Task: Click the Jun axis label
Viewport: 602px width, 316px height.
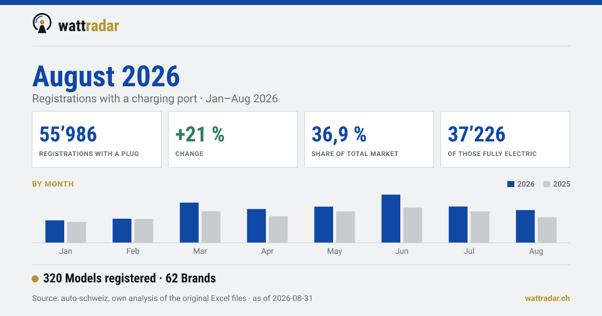Action: coord(402,251)
